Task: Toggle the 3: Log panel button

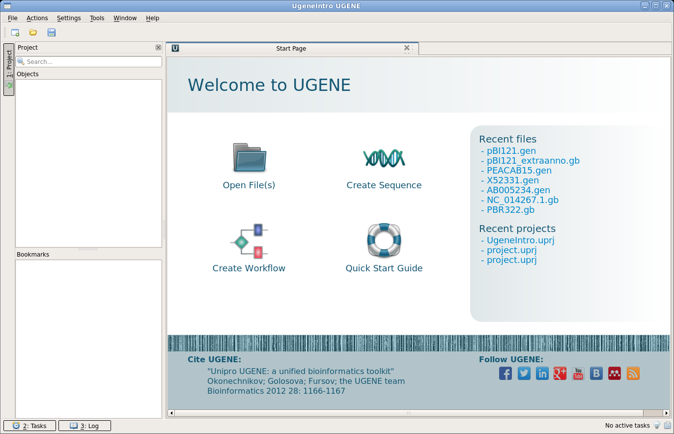Action: tap(84, 426)
